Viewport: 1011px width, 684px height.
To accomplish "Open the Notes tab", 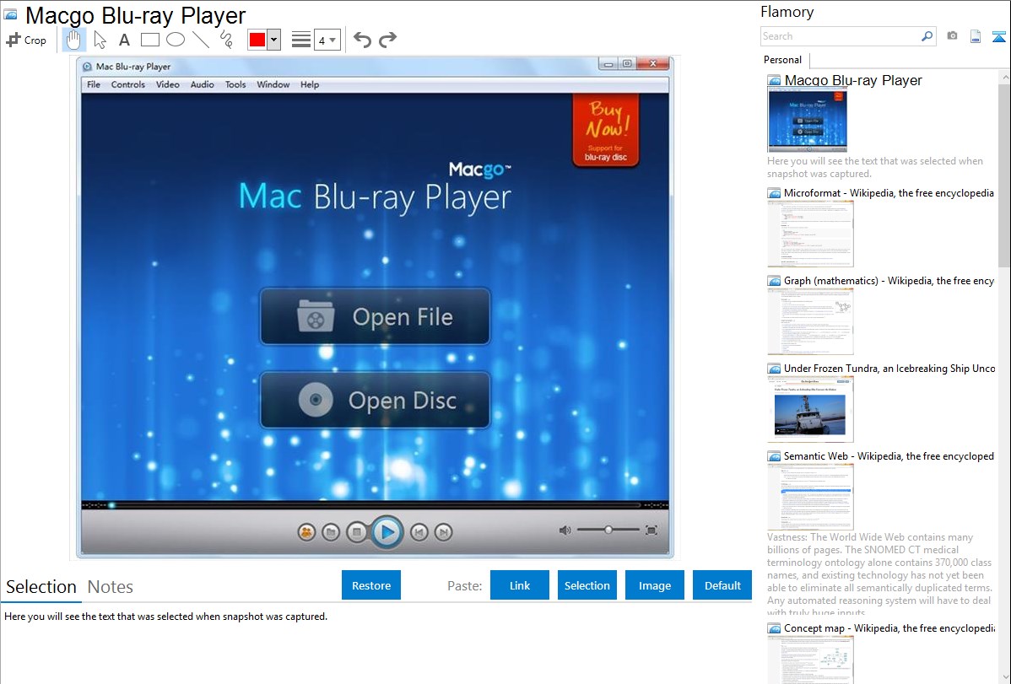I will pyautogui.click(x=111, y=587).
